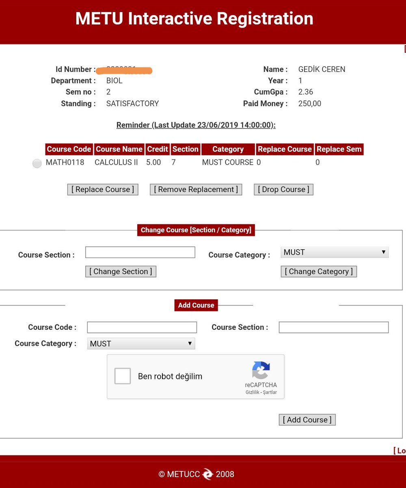Tick the 'Ben robot değilim' reCAPTCHA checkbox

(123, 376)
